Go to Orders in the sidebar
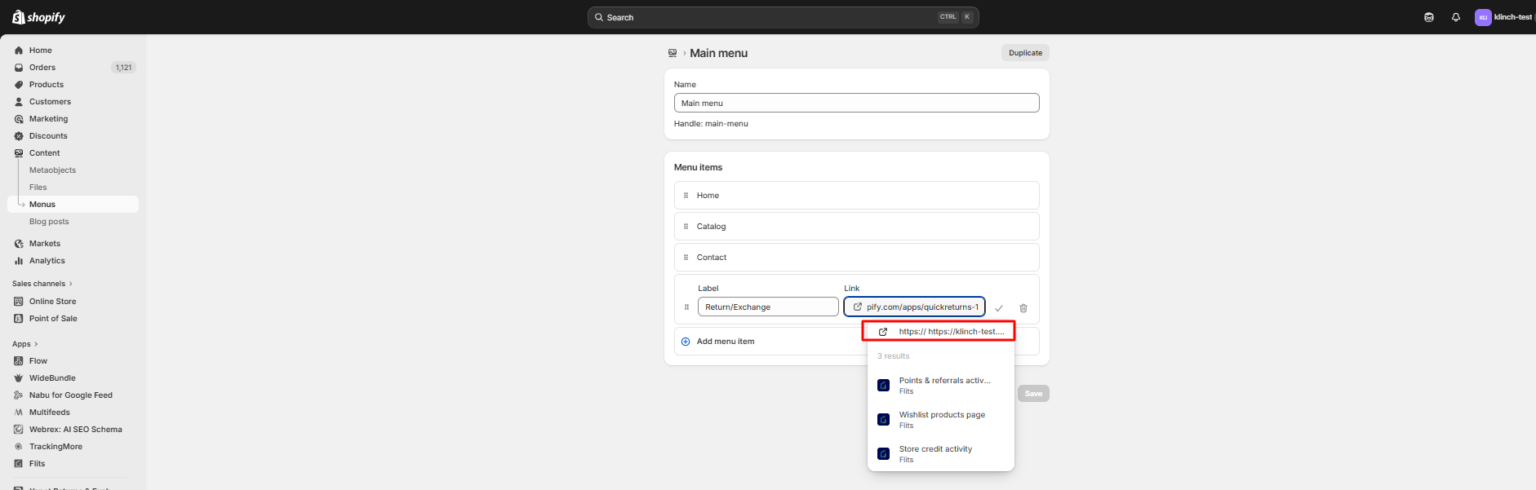This screenshot has height=490, width=1536. click(x=42, y=68)
